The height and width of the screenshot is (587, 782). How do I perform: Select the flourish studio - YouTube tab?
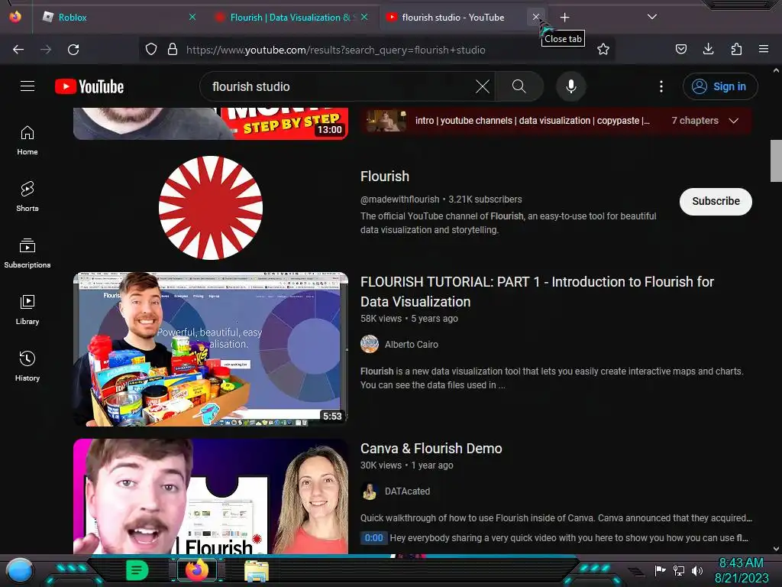pyautogui.click(x=454, y=18)
